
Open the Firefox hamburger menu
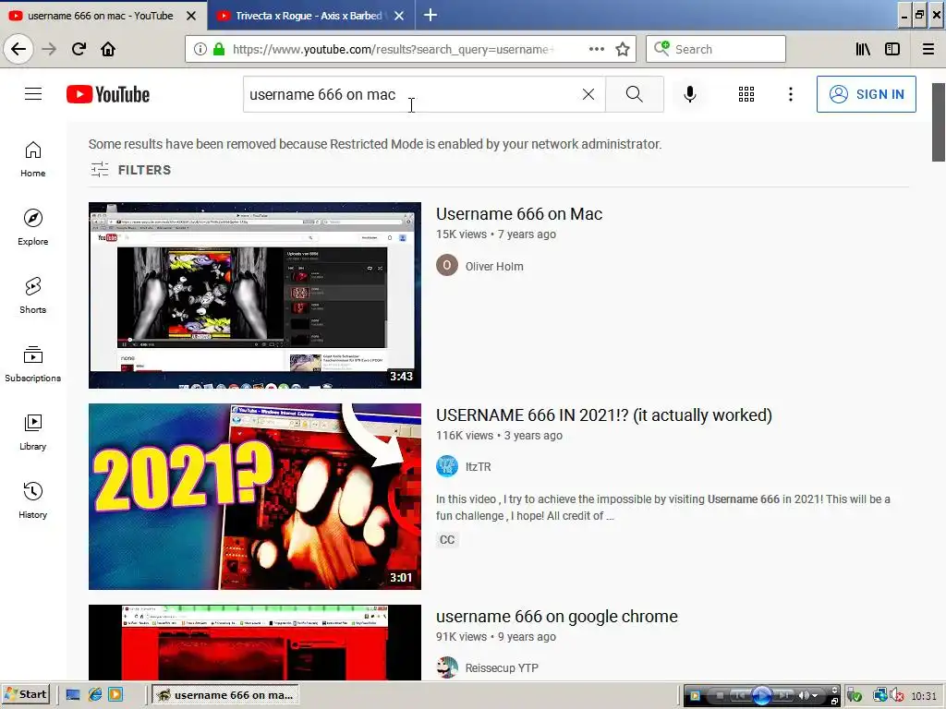pyautogui.click(x=928, y=49)
